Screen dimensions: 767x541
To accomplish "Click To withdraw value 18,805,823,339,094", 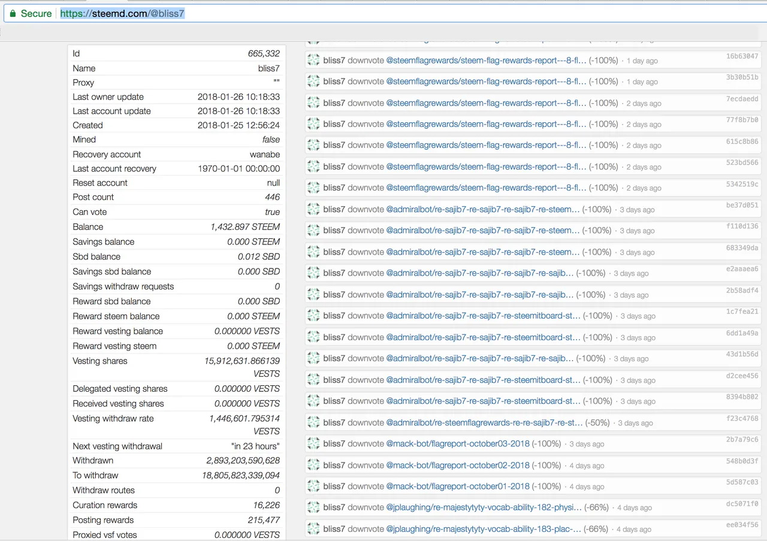I will [x=241, y=475].
